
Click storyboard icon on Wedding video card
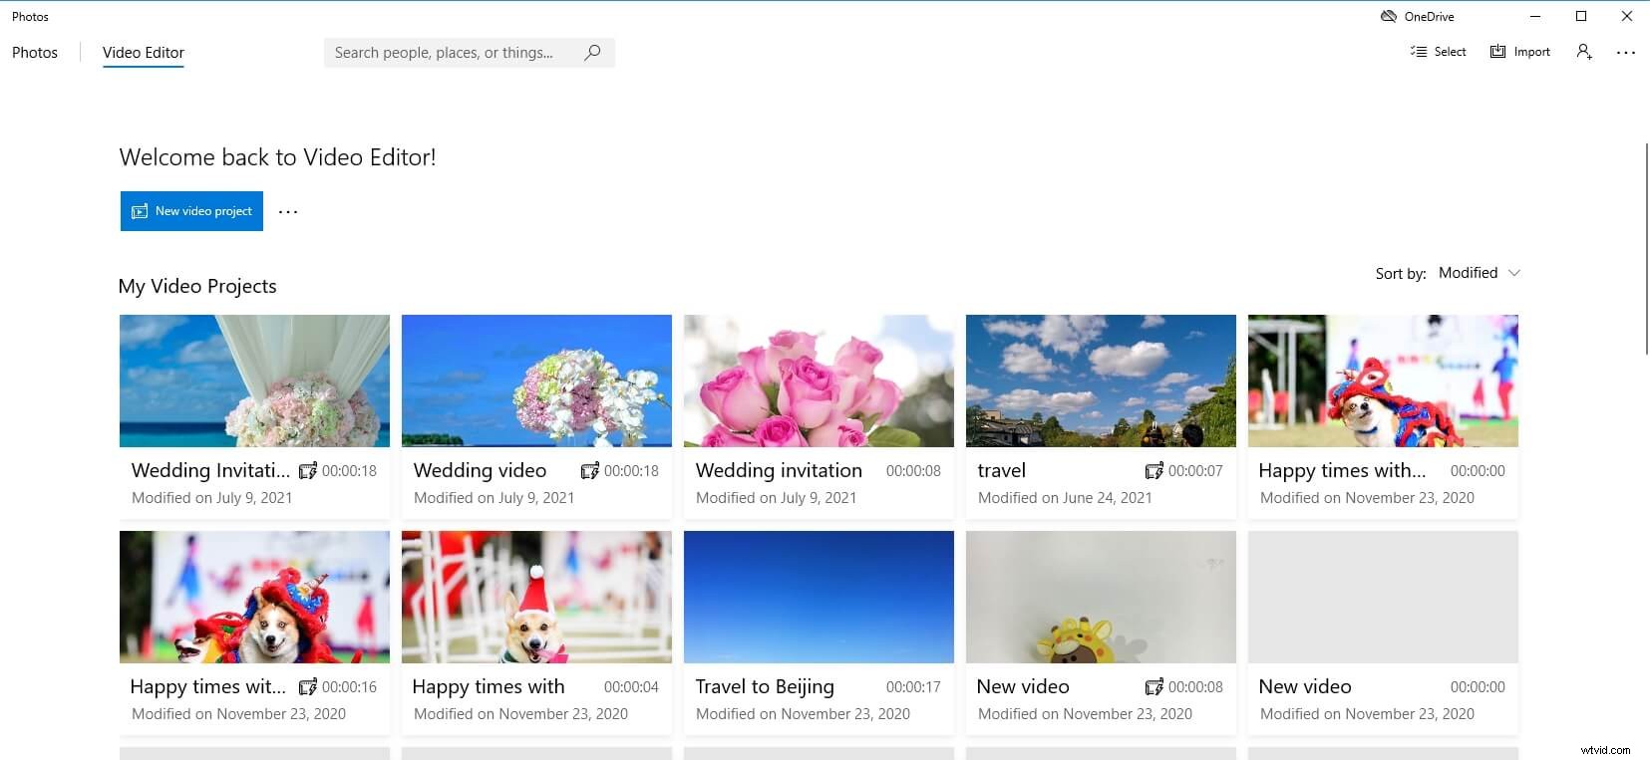[590, 470]
